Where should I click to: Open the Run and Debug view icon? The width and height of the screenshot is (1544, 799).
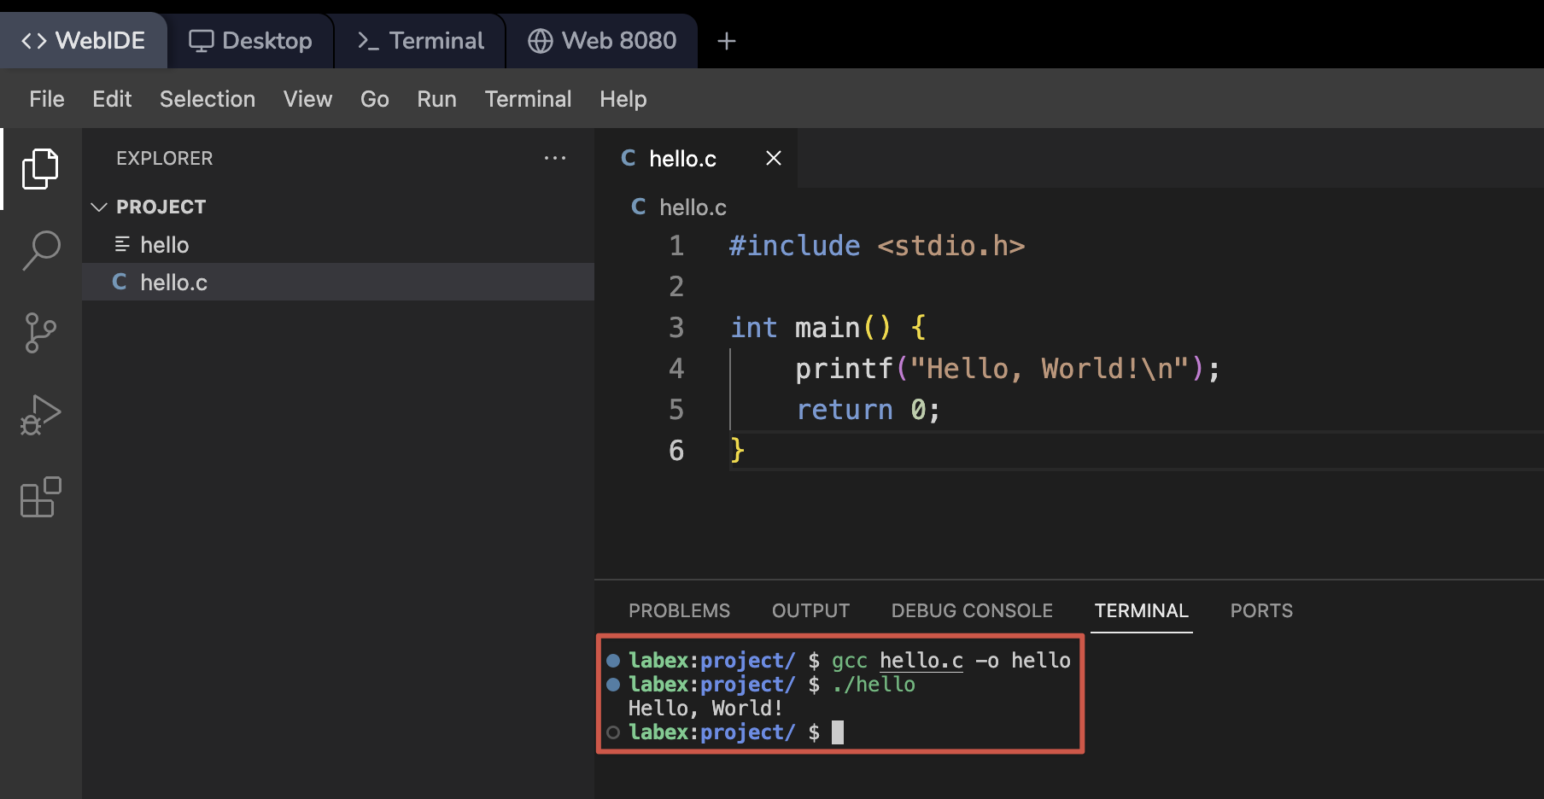pos(40,415)
